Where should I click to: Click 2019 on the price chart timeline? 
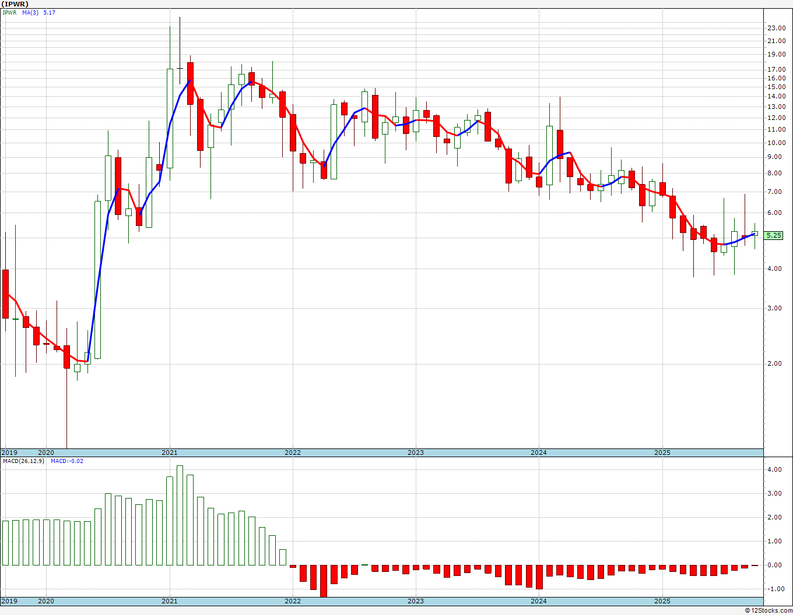(x=9, y=453)
